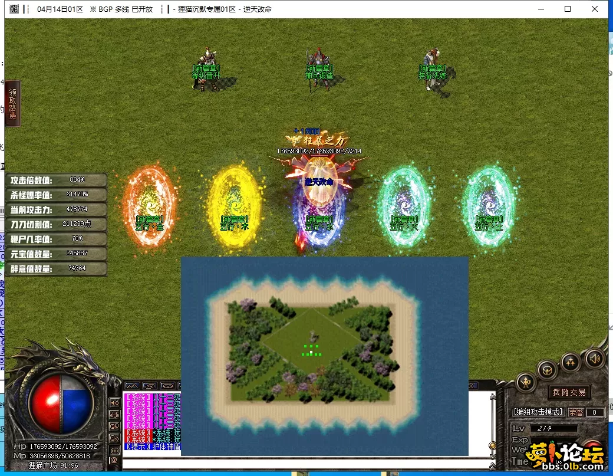Click the Mp value text
The image size is (613, 476).
(x=60, y=456)
